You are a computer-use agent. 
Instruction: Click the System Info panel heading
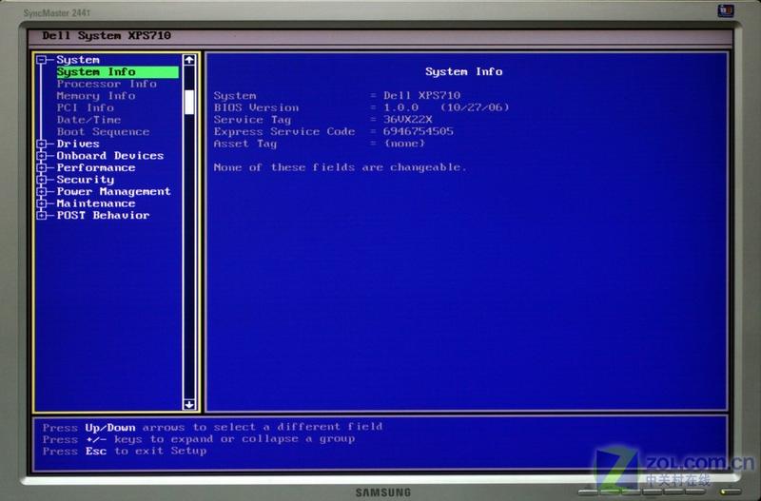click(463, 72)
